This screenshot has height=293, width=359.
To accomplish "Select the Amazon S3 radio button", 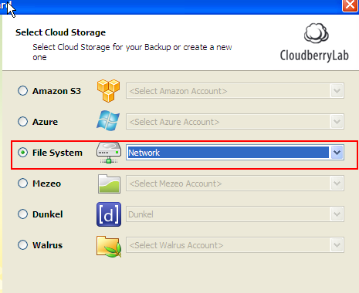I will 22,91.
